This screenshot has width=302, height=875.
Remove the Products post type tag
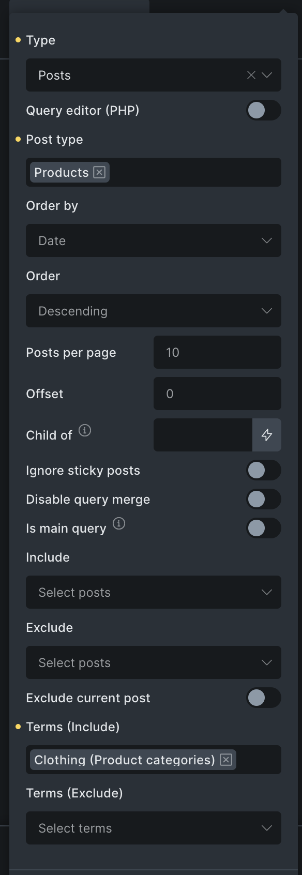point(99,172)
